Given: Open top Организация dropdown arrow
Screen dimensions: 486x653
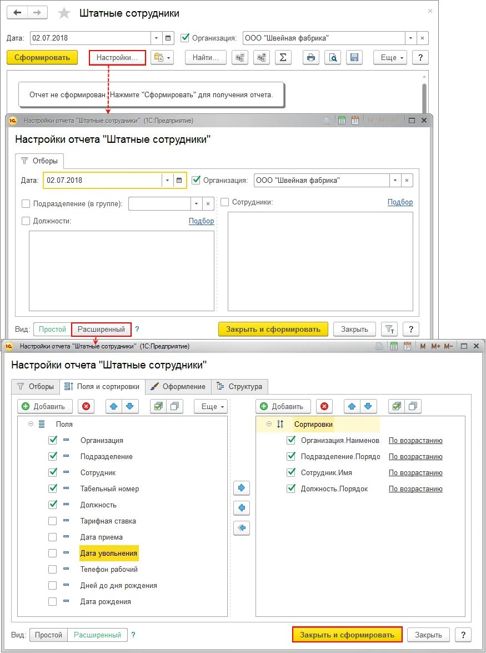Looking at the screenshot, I should click(x=410, y=38).
